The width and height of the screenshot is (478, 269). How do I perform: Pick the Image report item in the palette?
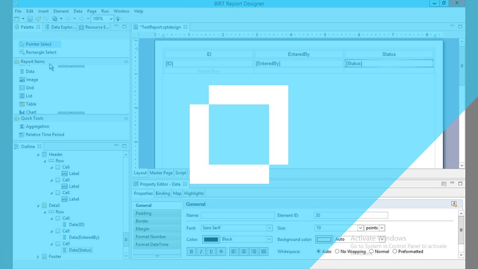coord(29,80)
